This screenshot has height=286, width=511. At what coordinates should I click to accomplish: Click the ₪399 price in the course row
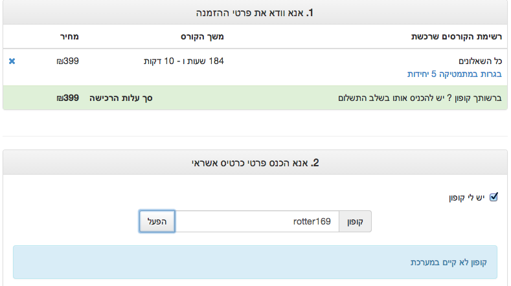coord(67,61)
